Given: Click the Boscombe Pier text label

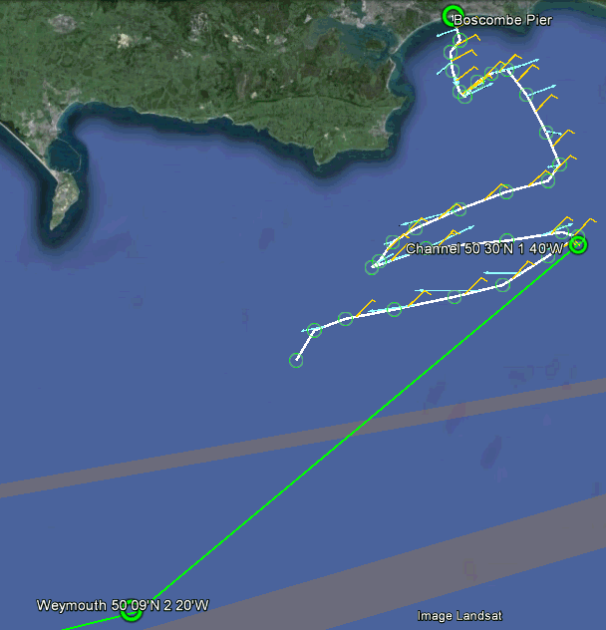Looking at the screenshot, I should pyautogui.click(x=502, y=20).
